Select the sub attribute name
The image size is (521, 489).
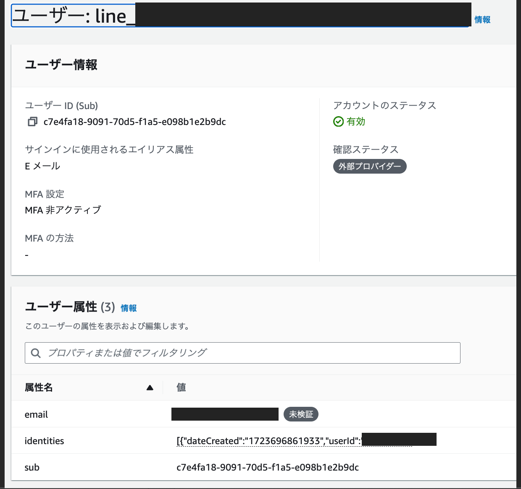point(32,467)
